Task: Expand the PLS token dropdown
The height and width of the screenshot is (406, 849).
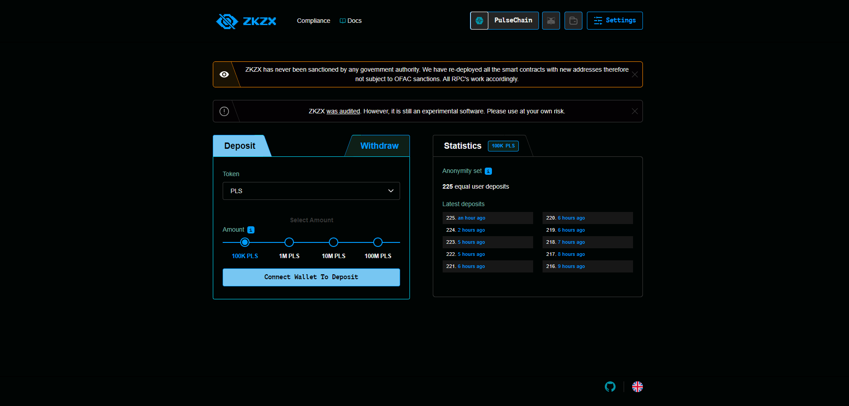Action: tap(311, 191)
